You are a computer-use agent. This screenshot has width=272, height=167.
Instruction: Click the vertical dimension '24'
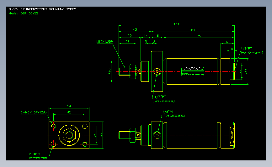pos(95,135)
